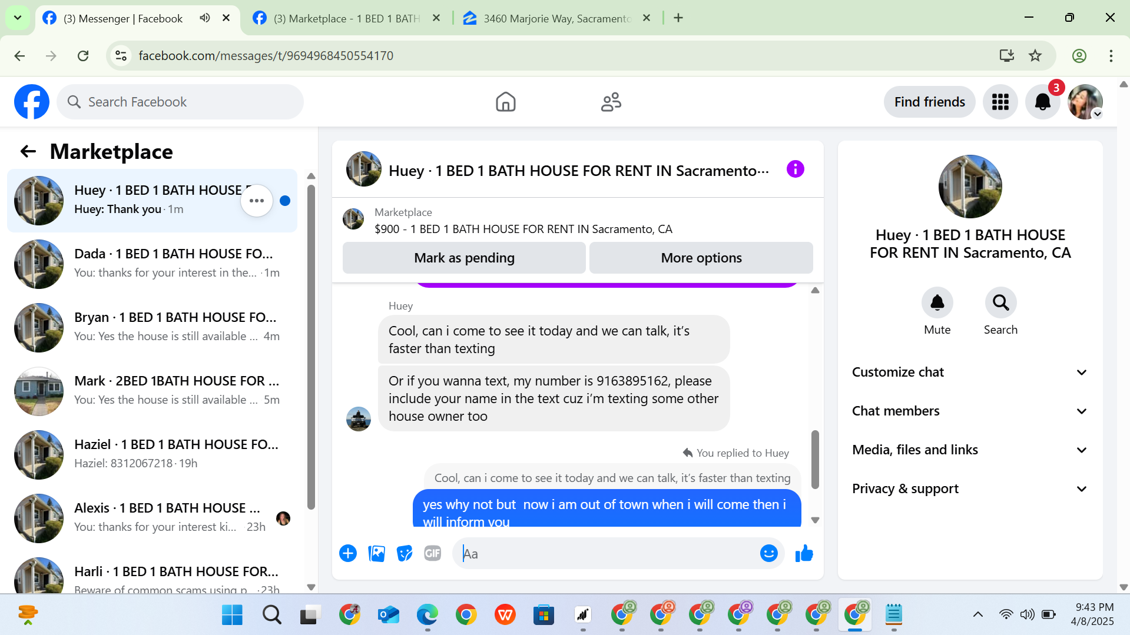The image size is (1130, 635).
Task: Switch to the 3460 Marjorie Way Zillow tab
Action: pos(556,18)
